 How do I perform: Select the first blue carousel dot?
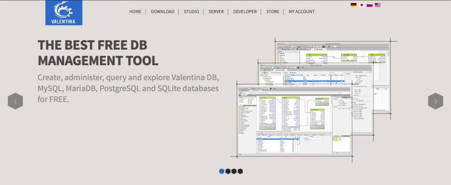pyautogui.click(x=222, y=171)
